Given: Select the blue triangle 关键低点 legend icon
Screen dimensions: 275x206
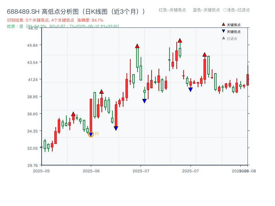Looking at the screenshot, I should [223, 32].
